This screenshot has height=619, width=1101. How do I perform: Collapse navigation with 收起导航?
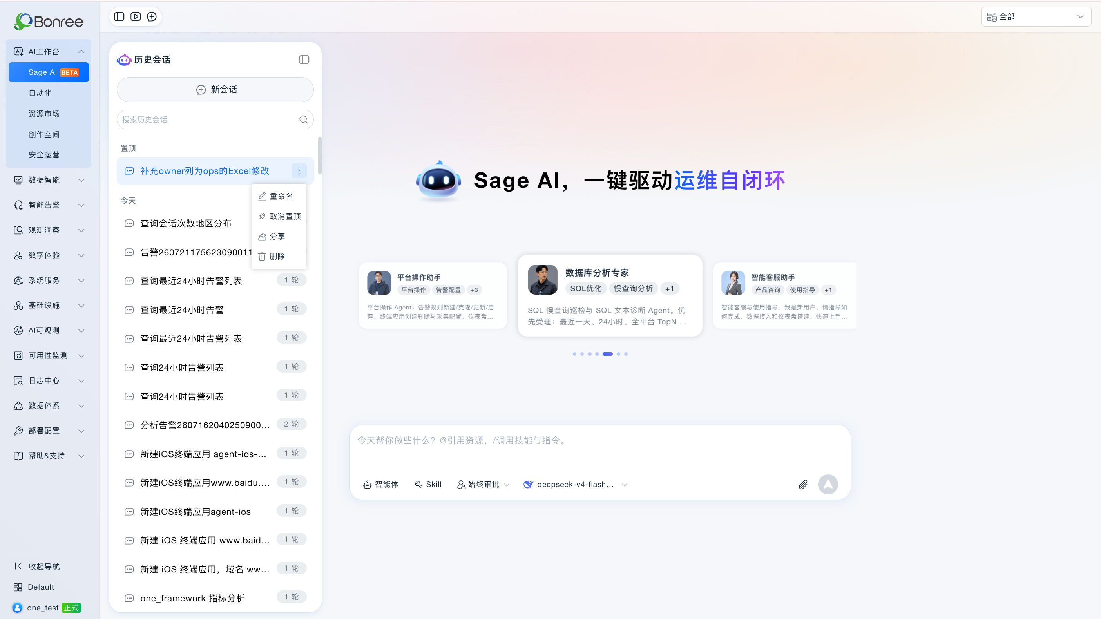[38, 567]
